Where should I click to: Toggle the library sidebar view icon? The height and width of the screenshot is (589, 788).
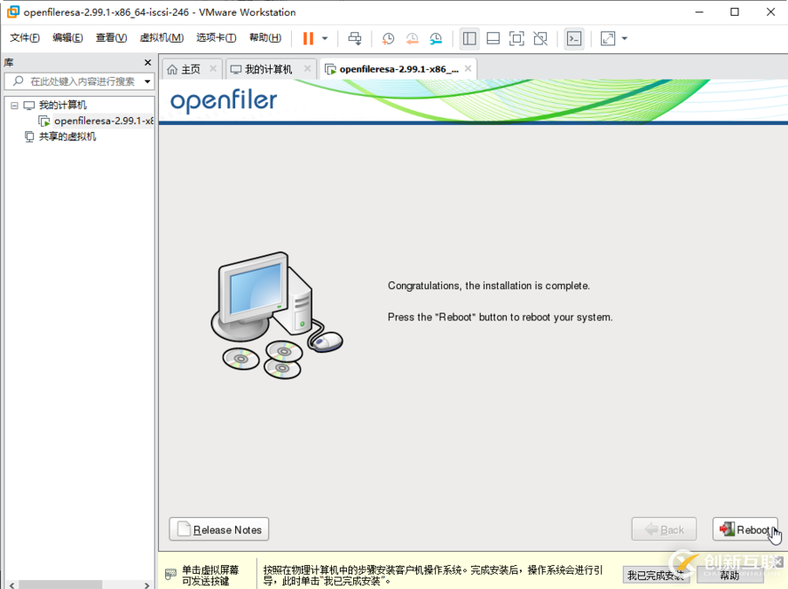[469, 38]
